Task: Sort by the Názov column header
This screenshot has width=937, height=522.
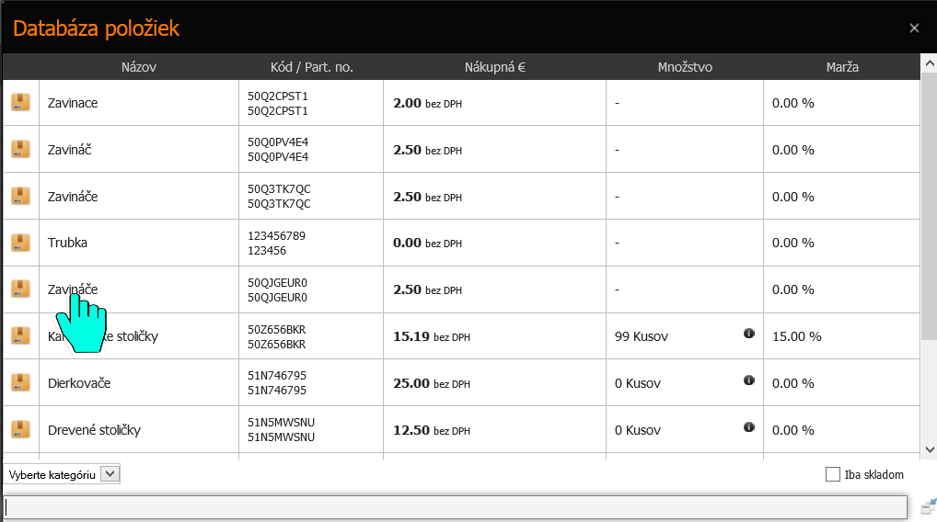Action: [x=139, y=67]
